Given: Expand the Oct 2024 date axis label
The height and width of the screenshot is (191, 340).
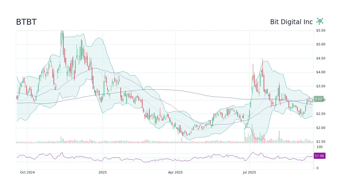Looking at the screenshot, I should coord(27,172).
